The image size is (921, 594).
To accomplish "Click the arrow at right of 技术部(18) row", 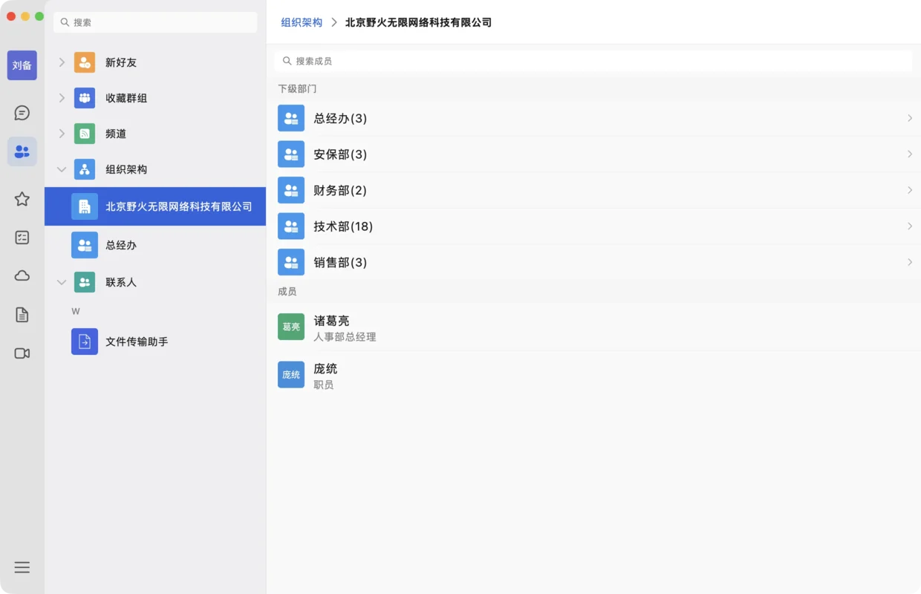I will point(910,226).
